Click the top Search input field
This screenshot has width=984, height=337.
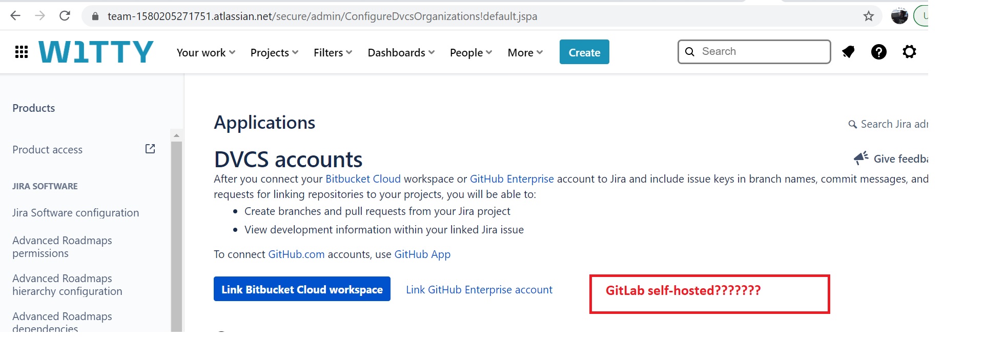(x=761, y=52)
